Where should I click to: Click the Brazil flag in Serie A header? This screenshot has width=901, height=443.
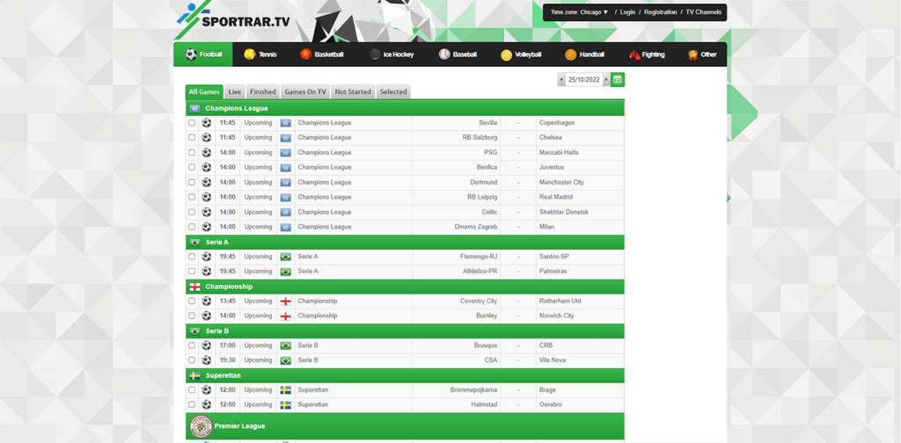(x=194, y=243)
